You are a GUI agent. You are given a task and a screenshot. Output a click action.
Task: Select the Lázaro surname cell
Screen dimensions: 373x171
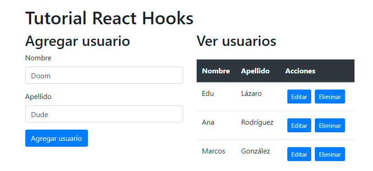point(251,94)
